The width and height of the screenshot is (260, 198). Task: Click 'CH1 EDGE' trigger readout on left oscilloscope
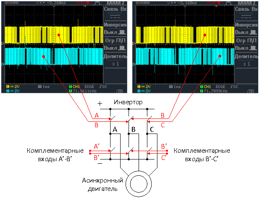point(82,87)
